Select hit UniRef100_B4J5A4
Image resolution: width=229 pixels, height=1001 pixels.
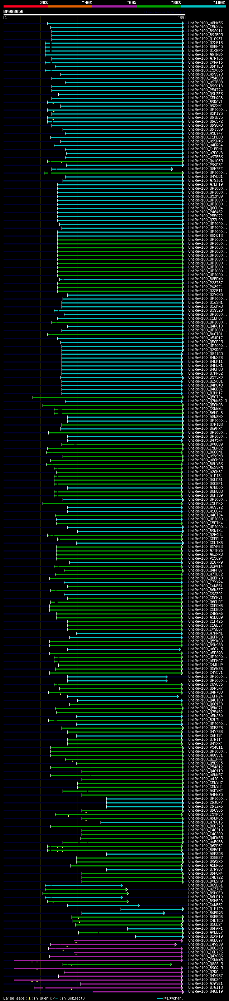click(x=205, y=440)
